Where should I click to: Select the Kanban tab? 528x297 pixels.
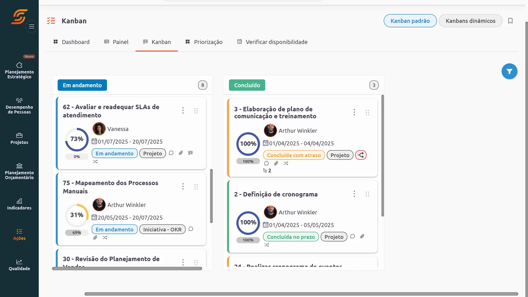(157, 42)
